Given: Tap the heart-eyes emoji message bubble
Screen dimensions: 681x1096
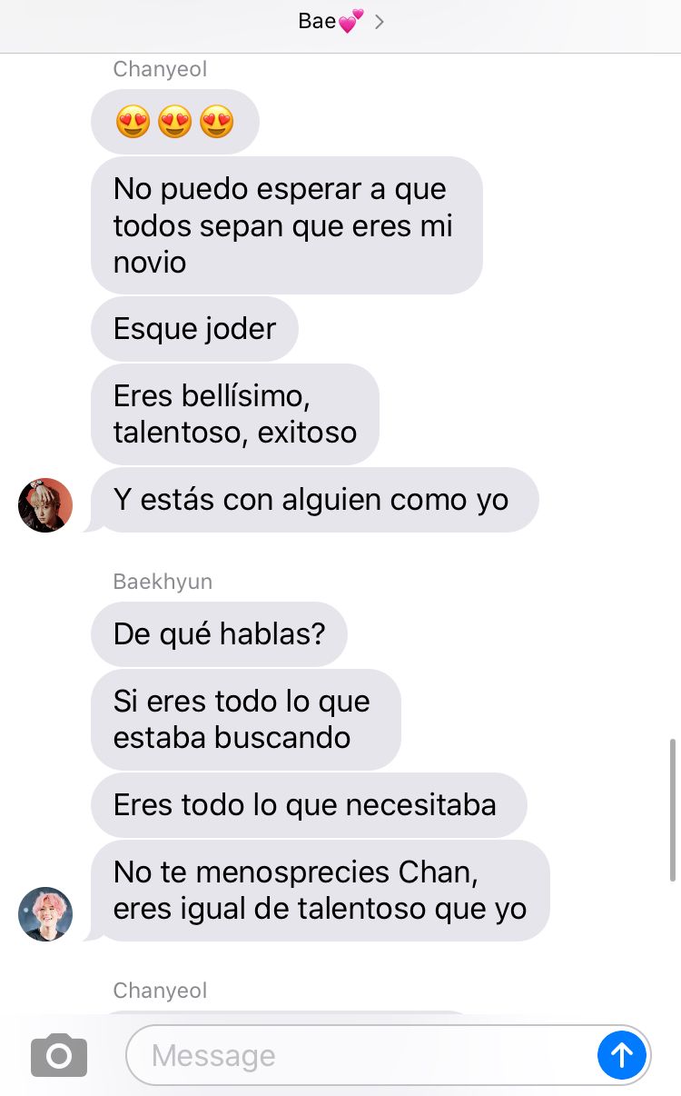Looking at the screenshot, I should [x=175, y=122].
